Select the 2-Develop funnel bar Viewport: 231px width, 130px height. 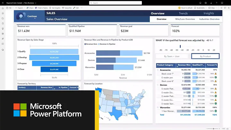point(54,58)
